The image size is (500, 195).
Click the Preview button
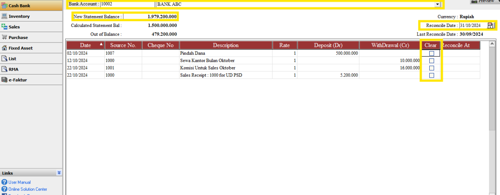pos(484,2)
